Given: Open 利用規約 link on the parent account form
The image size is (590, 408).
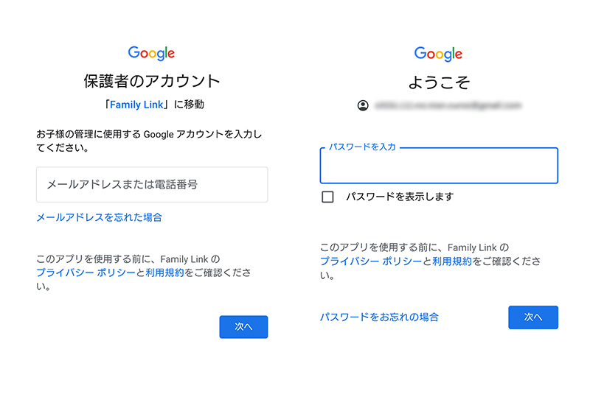Looking at the screenshot, I should tap(164, 272).
